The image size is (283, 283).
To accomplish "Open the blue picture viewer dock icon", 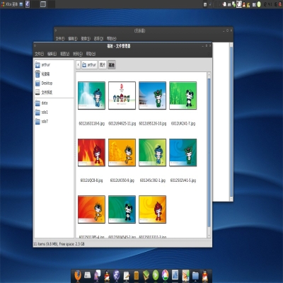I will coord(175,275).
